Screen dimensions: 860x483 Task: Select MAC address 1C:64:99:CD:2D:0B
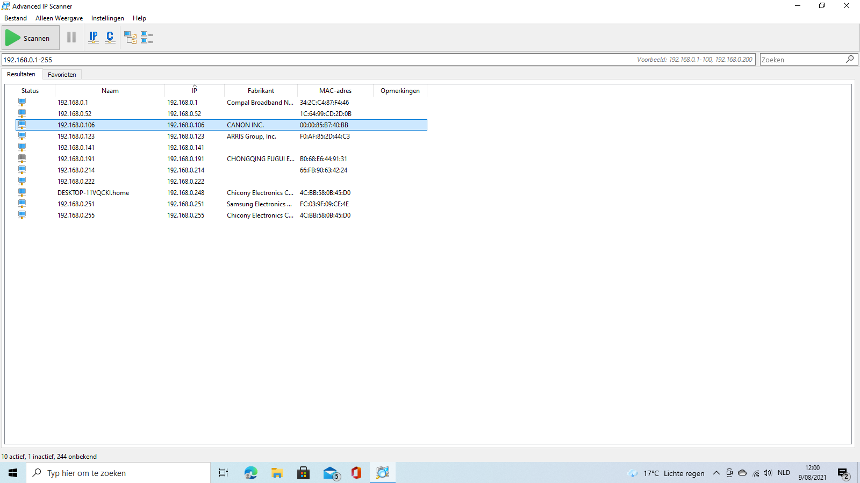(326, 114)
